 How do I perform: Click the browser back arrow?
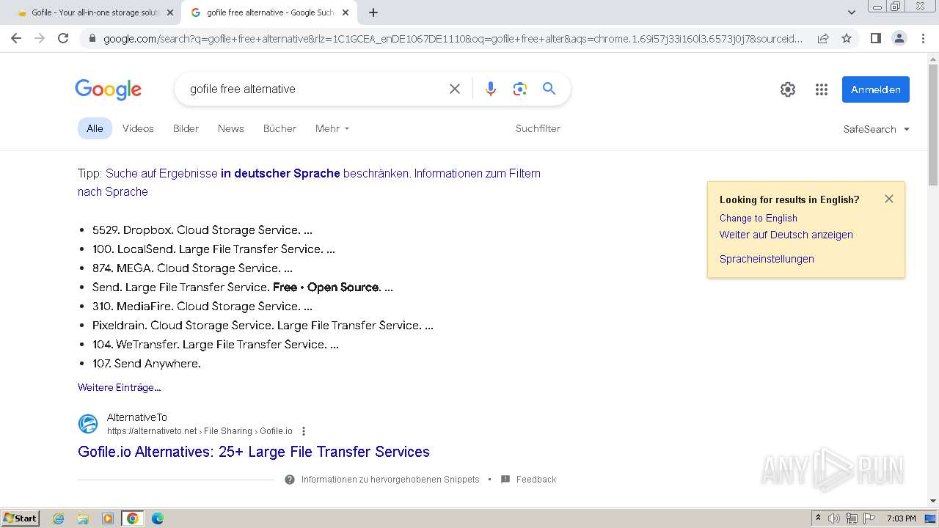16,38
